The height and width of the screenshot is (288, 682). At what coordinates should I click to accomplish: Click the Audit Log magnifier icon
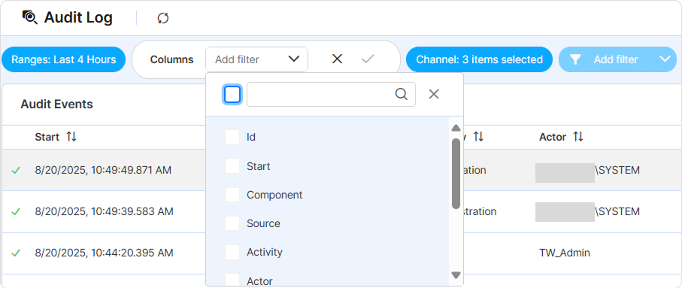tap(30, 17)
